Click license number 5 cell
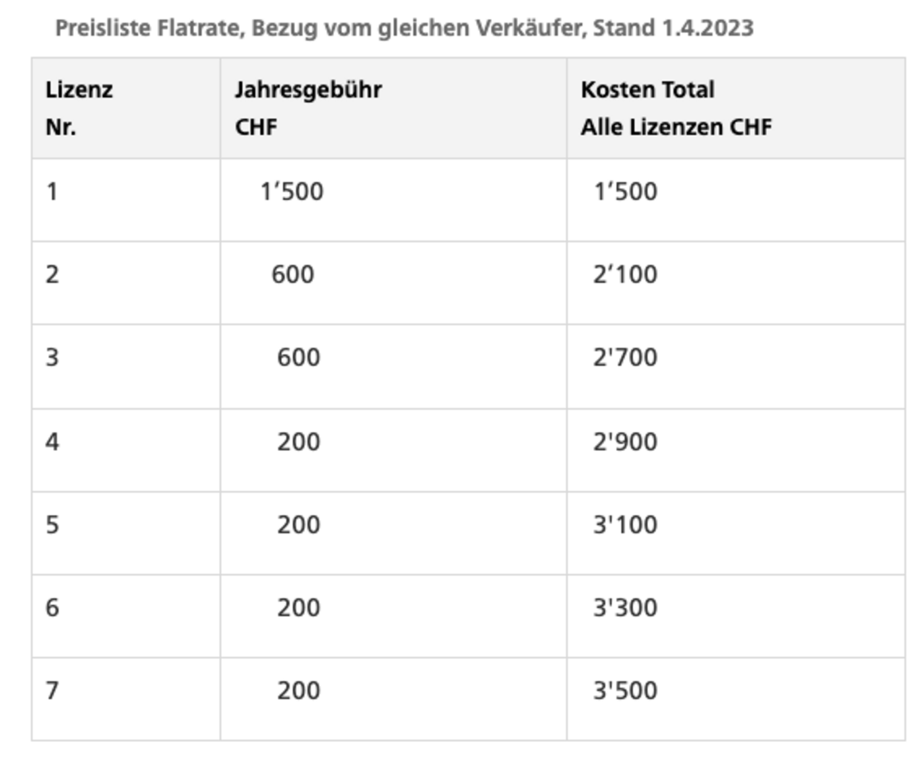The image size is (924, 769). tap(52, 525)
